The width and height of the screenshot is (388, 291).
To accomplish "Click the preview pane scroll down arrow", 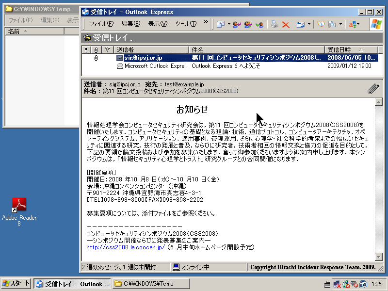I will [379, 257].
